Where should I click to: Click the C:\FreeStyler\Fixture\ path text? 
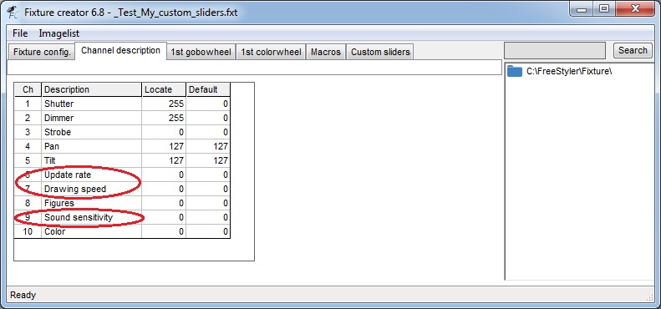click(569, 71)
